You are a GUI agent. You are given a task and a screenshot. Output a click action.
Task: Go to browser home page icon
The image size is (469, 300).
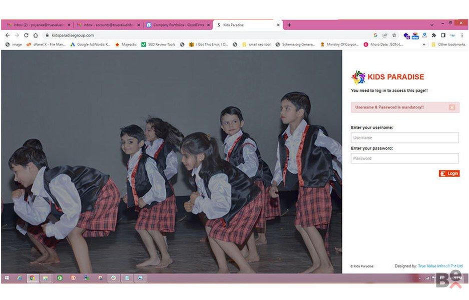36,35
